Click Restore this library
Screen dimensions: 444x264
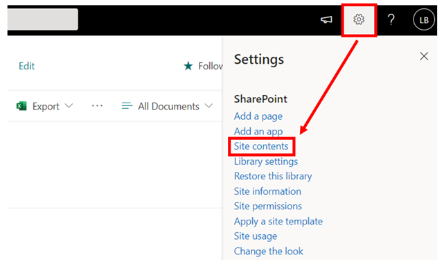273,176
